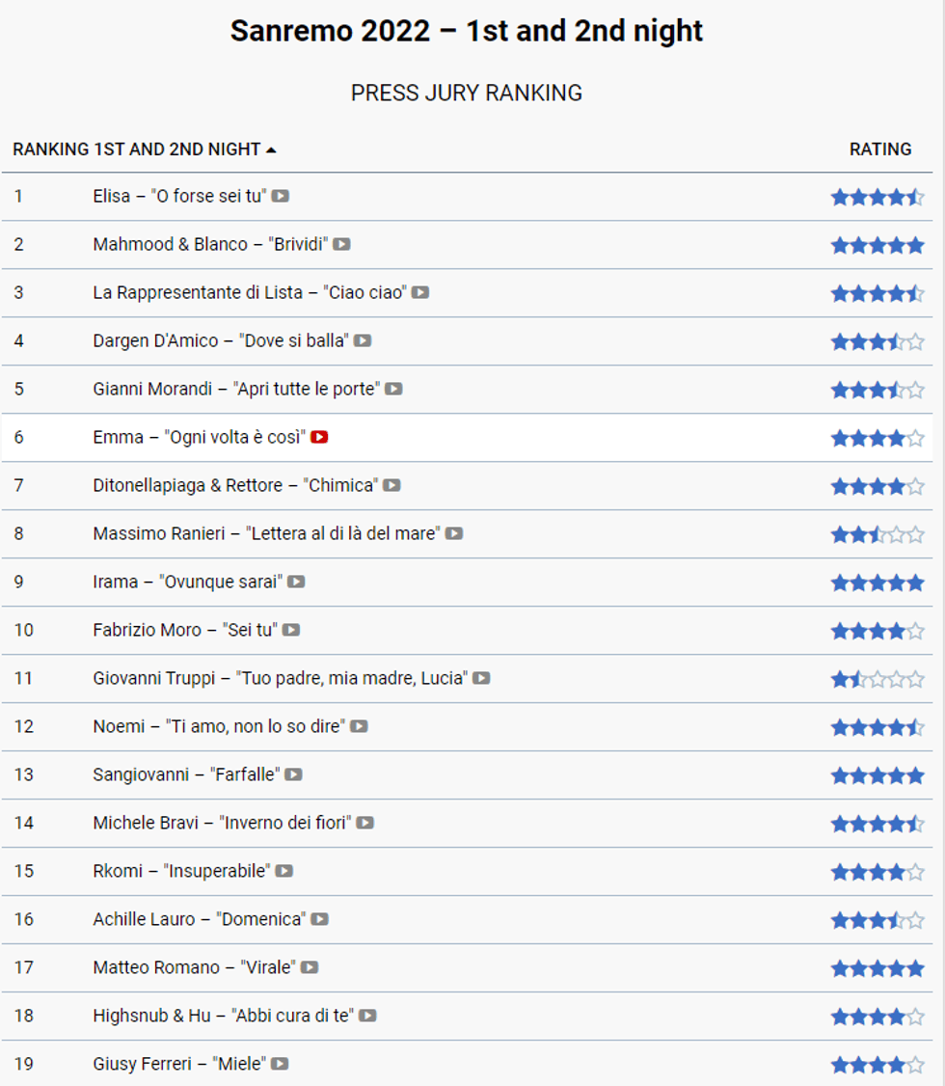This screenshot has width=945, height=1086.
Task: Sort table by the Rating column header
Action: point(879,149)
